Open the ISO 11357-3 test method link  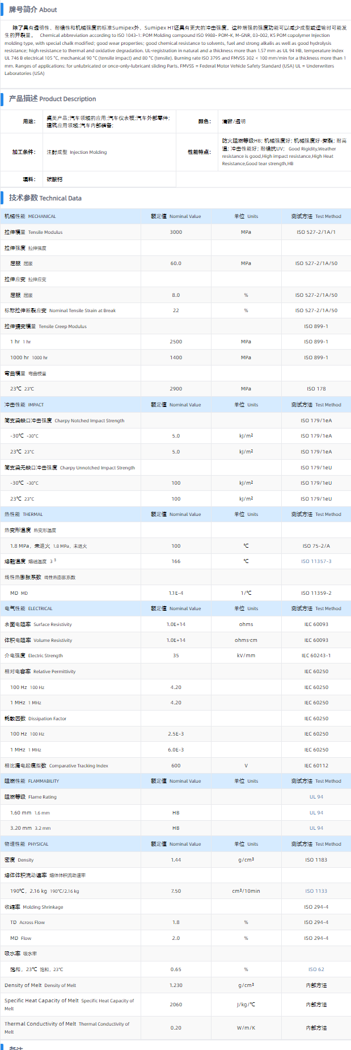tap(316, 561)
